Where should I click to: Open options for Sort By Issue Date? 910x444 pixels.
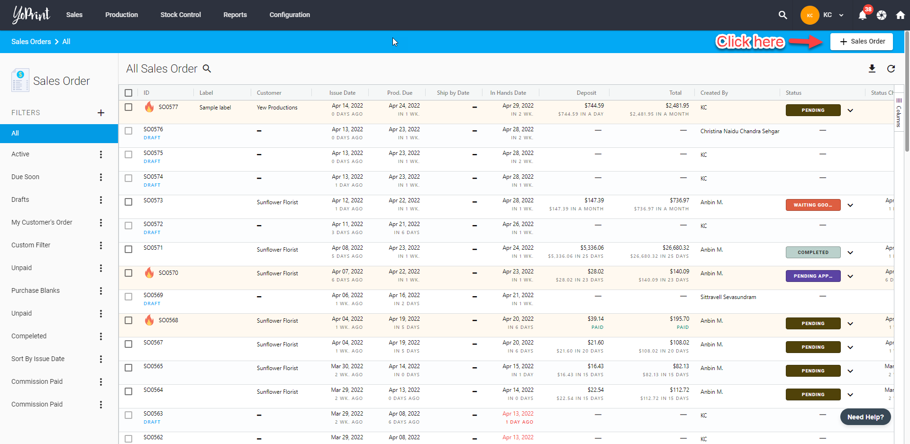click(x=101, y=359)
